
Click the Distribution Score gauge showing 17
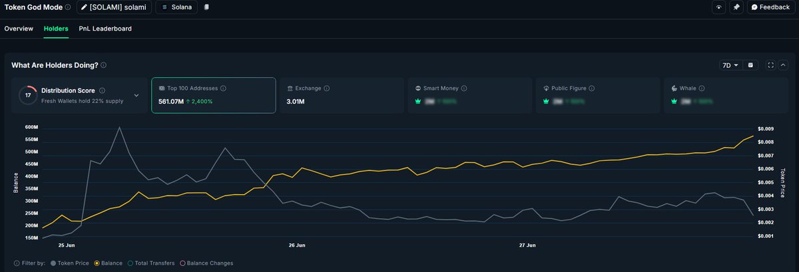point(28,95)
